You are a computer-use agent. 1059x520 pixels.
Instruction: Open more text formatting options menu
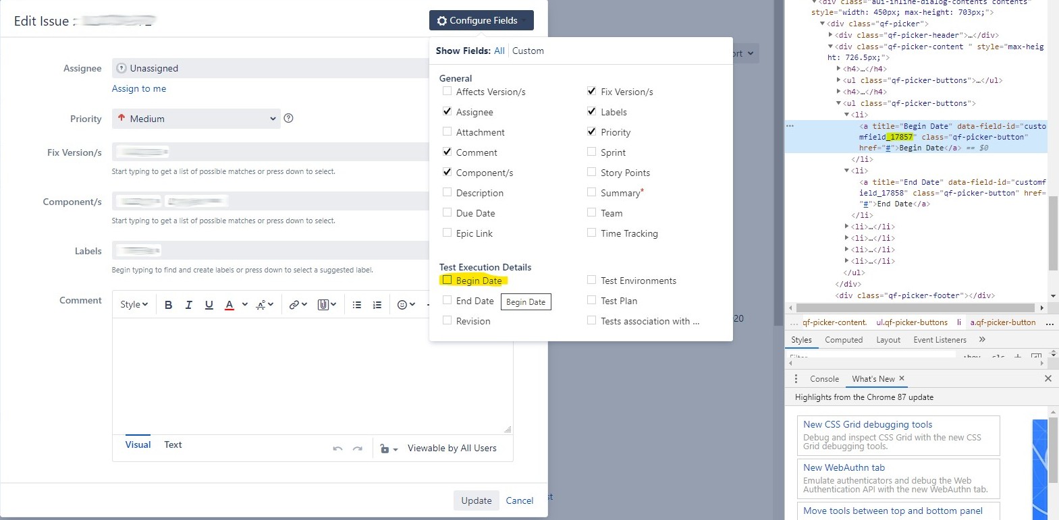[x=265, y=305]
